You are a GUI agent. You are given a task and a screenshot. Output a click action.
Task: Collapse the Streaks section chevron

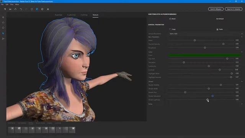[x=242, y=81]
